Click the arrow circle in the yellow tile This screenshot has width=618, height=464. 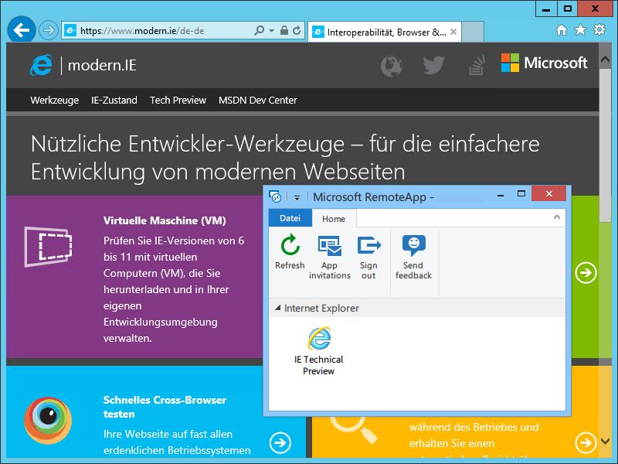(586, 442)
